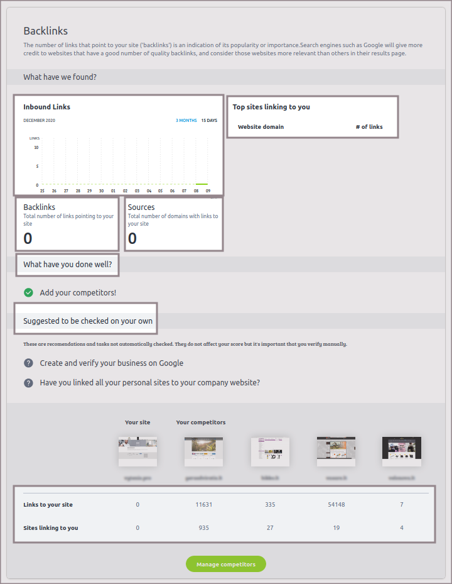Click the Sources total count card
Viewport: 452px width, 584px height.
(173, 224)
